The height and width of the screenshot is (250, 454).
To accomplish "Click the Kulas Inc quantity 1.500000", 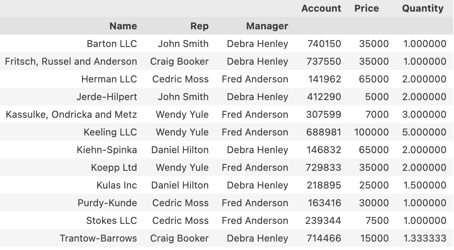I will pyautogui.click(x=425, y=185).
